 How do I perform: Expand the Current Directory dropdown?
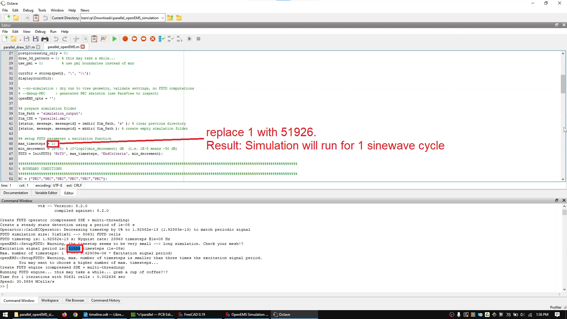coord(162,18)
